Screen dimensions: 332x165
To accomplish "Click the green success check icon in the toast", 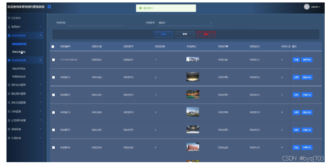I will pyautogui.click(x=140, y=8).
